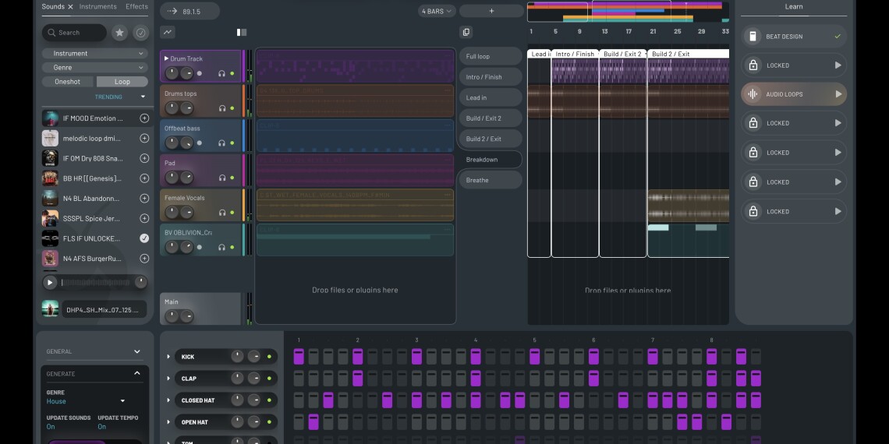Click the Search sounds field
The width and height of the screenshot is (889, 444).
coord(75,33)
